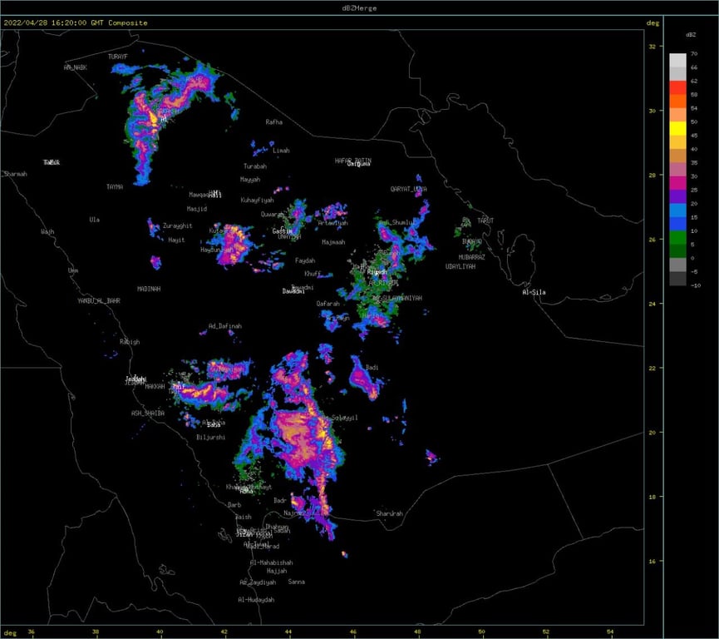The image size is (719, 639).
Task: Click the Al-Hudaydah city label
Action: pos(256,600)
